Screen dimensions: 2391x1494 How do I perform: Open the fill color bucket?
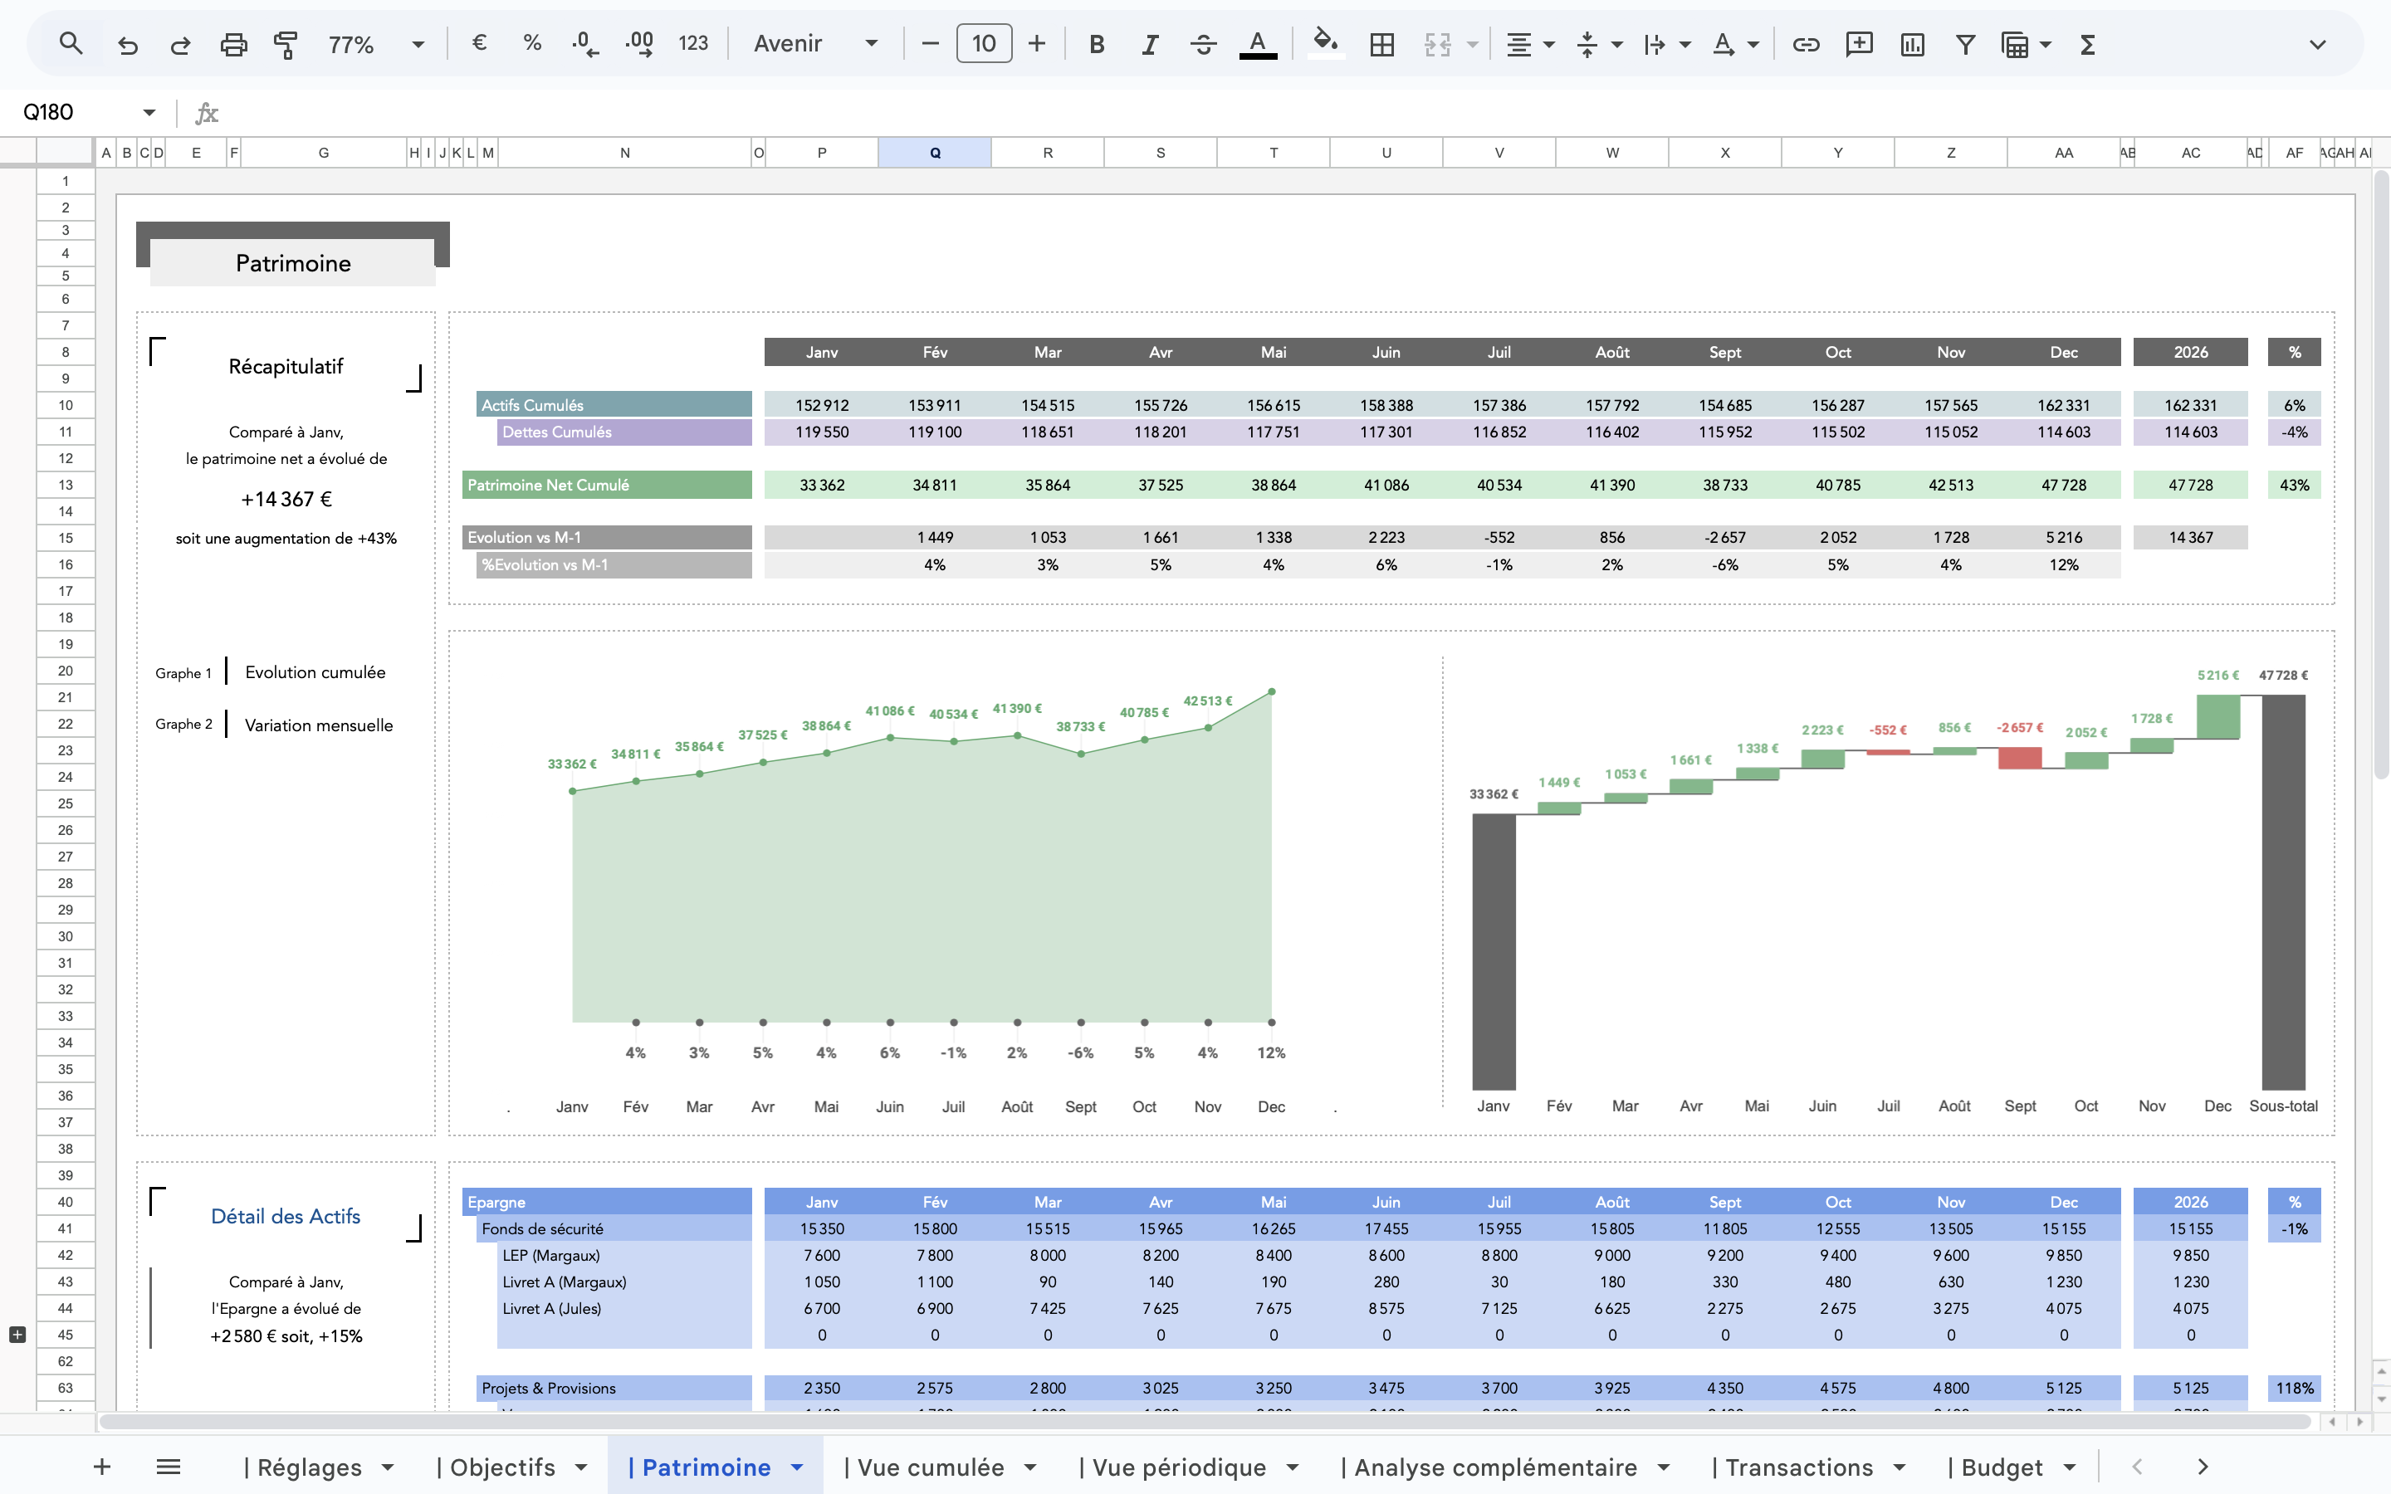click(x=1325, y=42)
